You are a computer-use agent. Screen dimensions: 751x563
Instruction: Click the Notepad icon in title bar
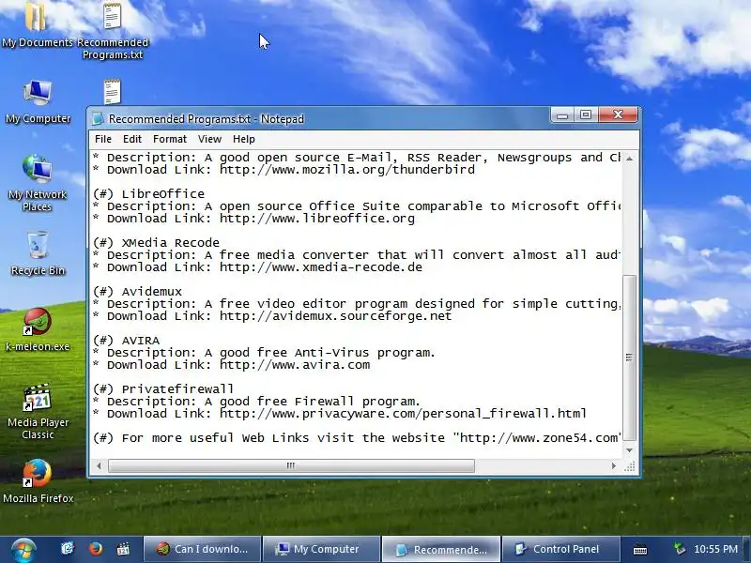[98, 119]
